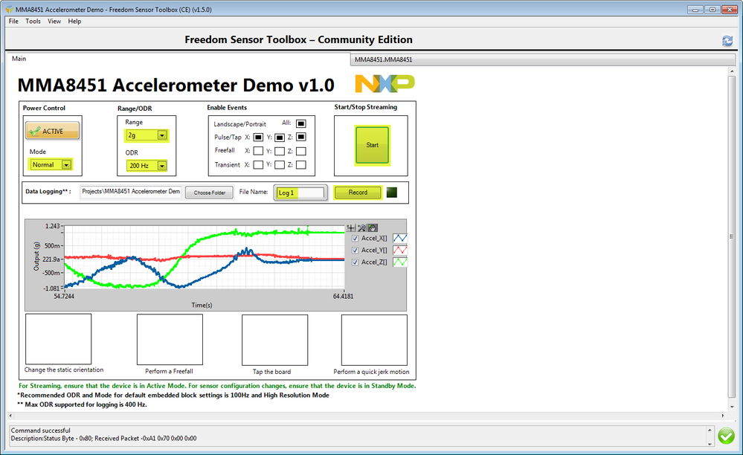Click the dark green recording indicator LED
Viewport: 743px width, 455px height.
pos(392,193)
